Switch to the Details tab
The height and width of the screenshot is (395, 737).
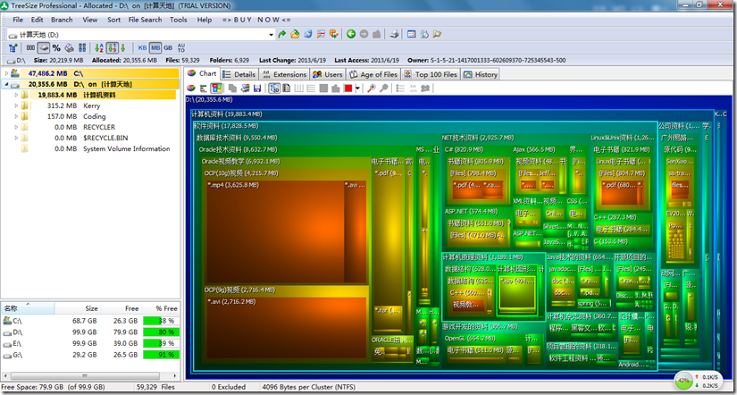239,74
